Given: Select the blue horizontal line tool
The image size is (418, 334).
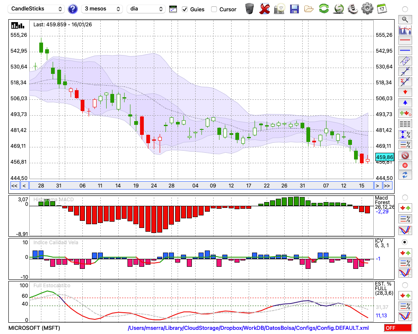Looking at the screenshot, I should (405, 51).
